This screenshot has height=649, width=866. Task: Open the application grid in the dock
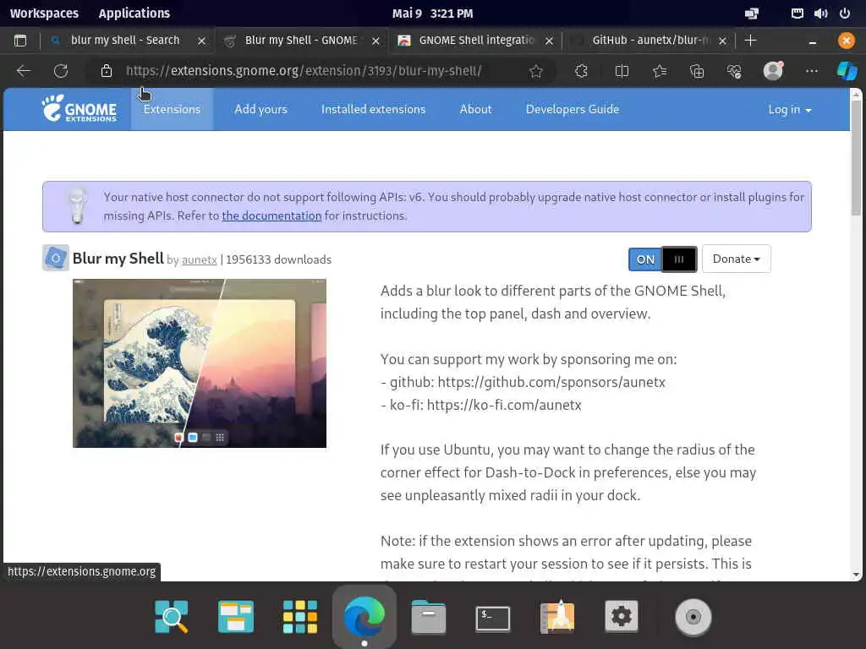point(300,616)
